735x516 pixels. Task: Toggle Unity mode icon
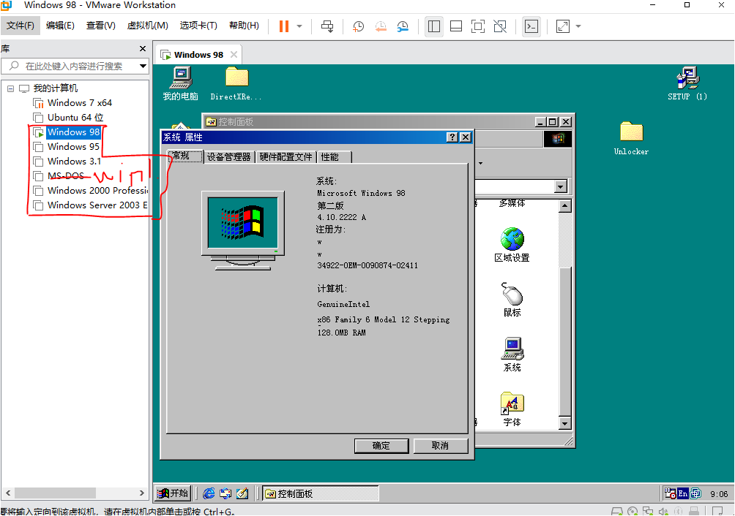point(500,26)
